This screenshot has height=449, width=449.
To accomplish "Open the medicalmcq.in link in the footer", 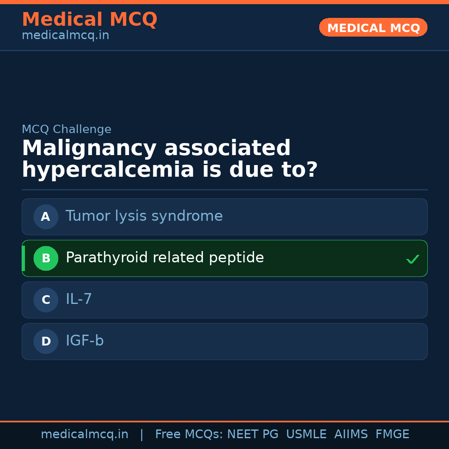I will (84, 434).
